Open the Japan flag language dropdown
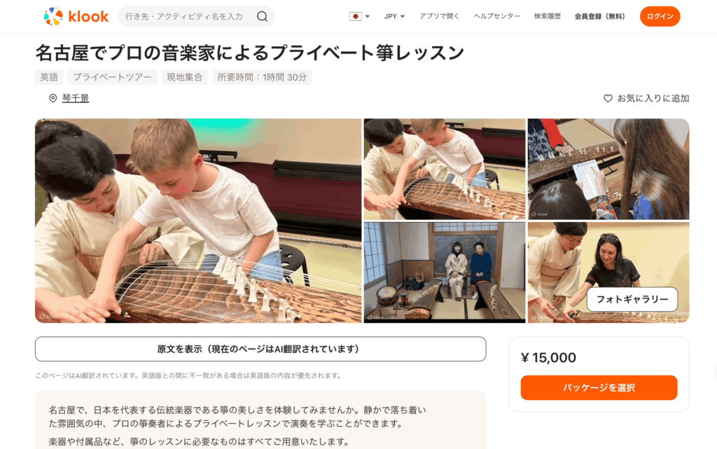The height and width of the screenshot is (449, 717). pyautogui.click(x=359, y=16)
